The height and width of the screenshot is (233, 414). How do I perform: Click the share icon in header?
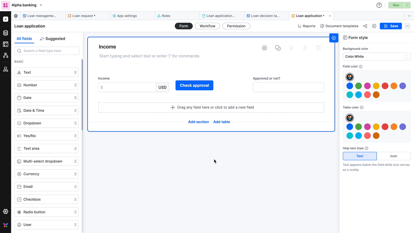point(365,26)
